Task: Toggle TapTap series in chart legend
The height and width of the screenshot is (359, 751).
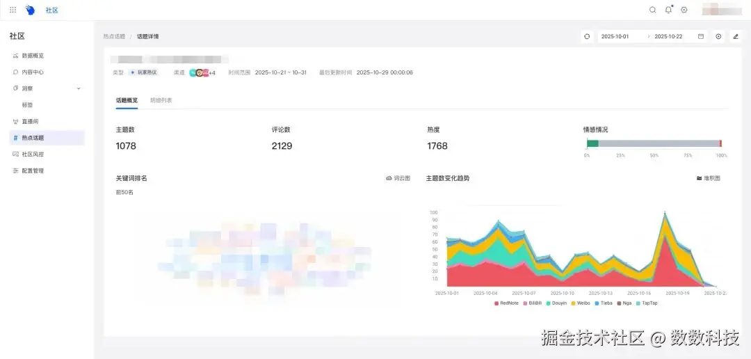Action: click(x=647, y=303)
